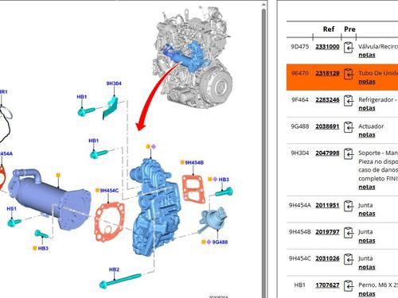Image resolution: width=398 pixels, height=298 pixels.
Task: Click the 9H454B callout label in diagram
Action: (194, 162)
